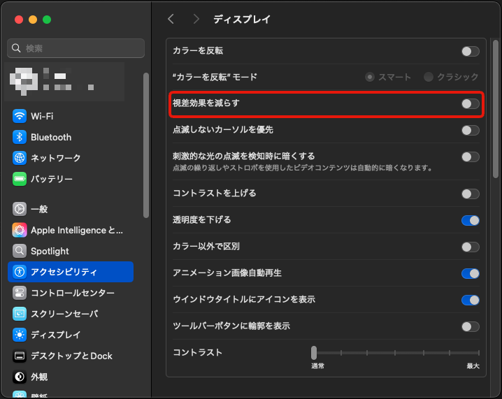Enable the 視差効果を減らす toggle

coord(470,104)
